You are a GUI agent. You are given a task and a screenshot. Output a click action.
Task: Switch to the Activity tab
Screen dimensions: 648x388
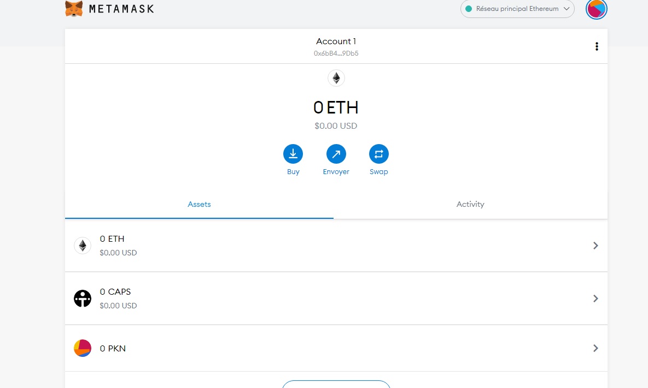point(470,204)
